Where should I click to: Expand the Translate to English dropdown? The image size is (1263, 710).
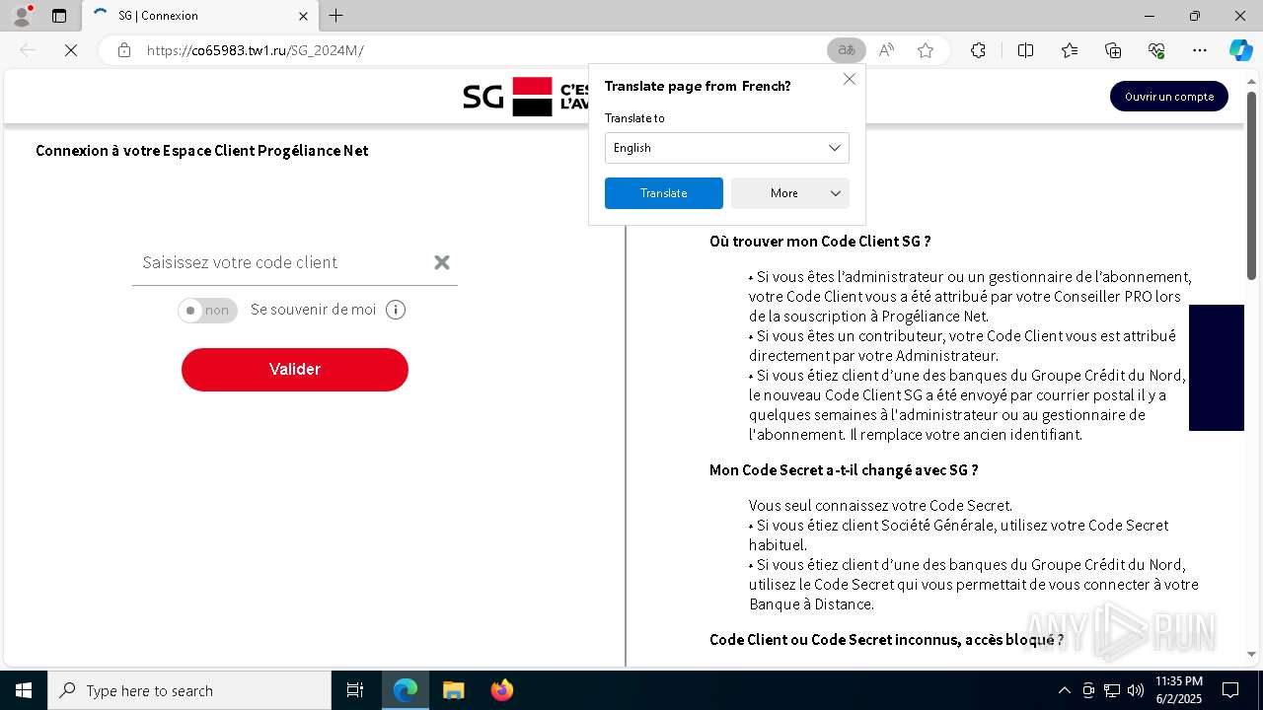coord(726,148)
